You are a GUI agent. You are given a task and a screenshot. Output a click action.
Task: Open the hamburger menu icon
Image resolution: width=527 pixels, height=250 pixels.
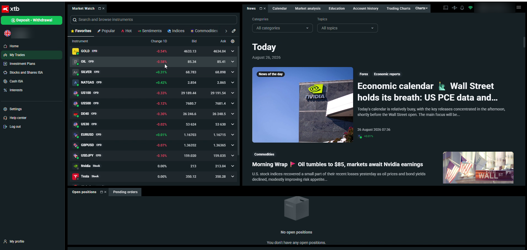coord(519,8)
